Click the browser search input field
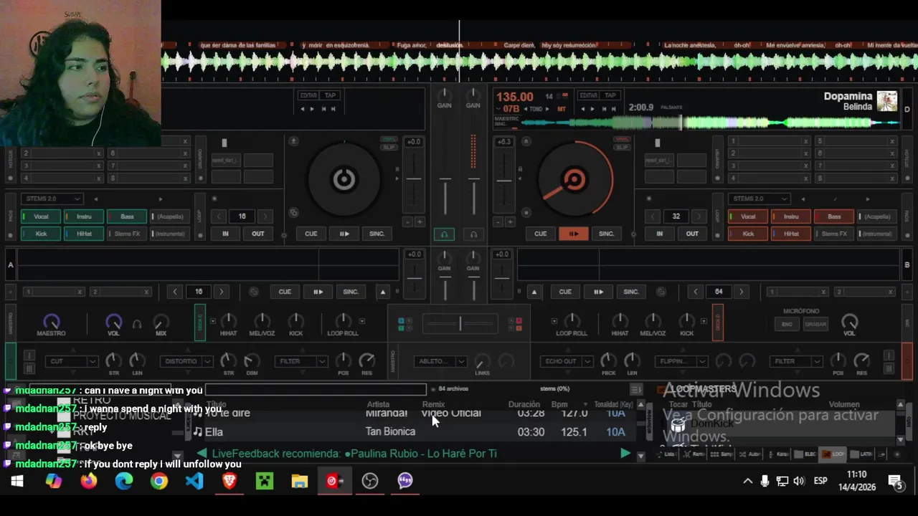This screenshot has width=918, height=516. point(316,390)
